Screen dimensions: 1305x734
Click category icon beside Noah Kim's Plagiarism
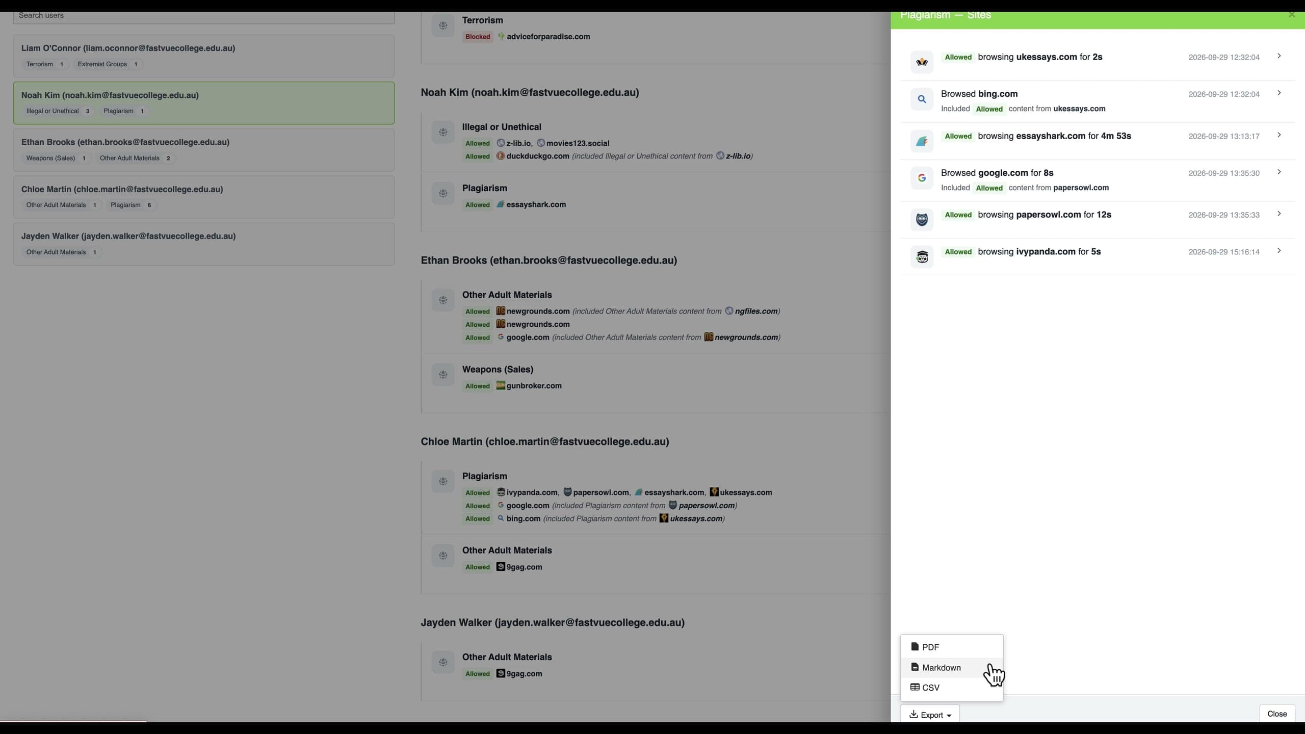coord(443,193)
